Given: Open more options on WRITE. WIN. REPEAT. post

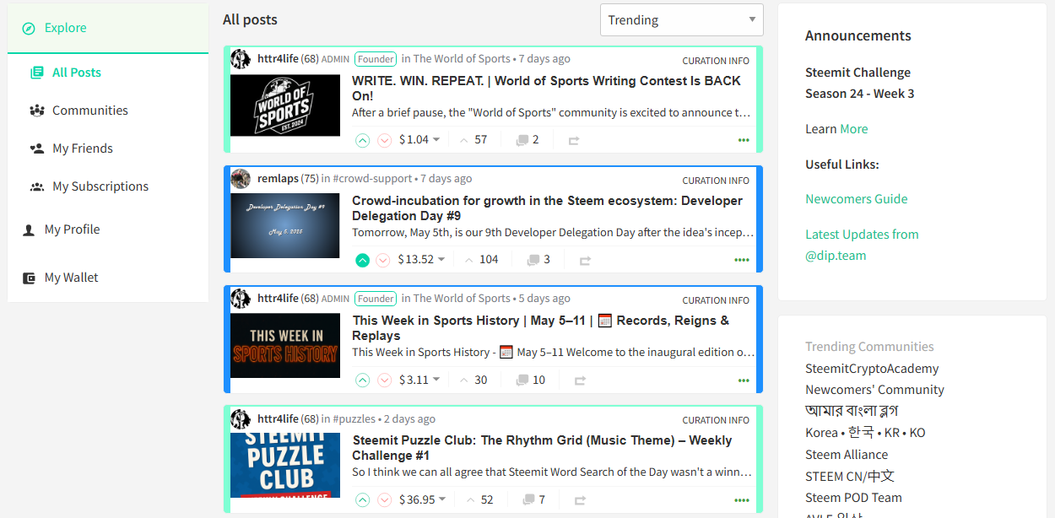Looking at the screenshot, I should click(x=744, y=140).
